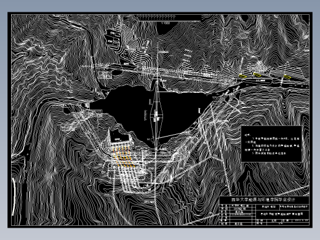Image resolution: width=320 pixels, height=240 pixels.
Task: Click the notes text box on right
Action: [x=271, y=144]
